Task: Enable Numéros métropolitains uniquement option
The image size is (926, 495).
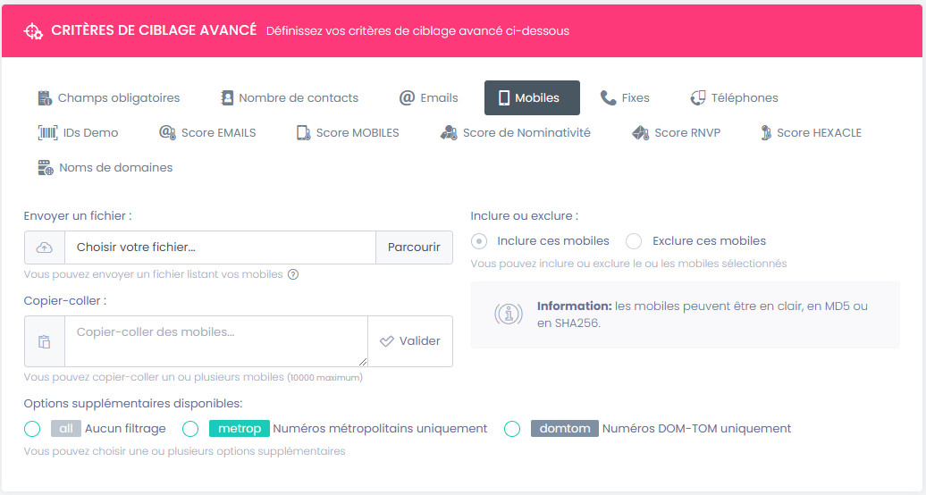Action: 190,429
